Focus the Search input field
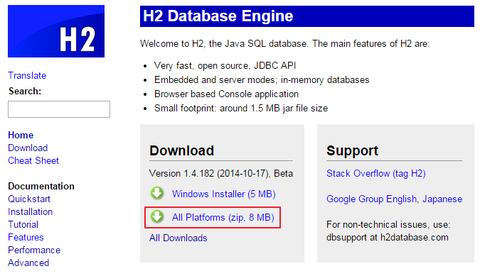The height and width of the screenshot is (276, 480). coord(59,109)
